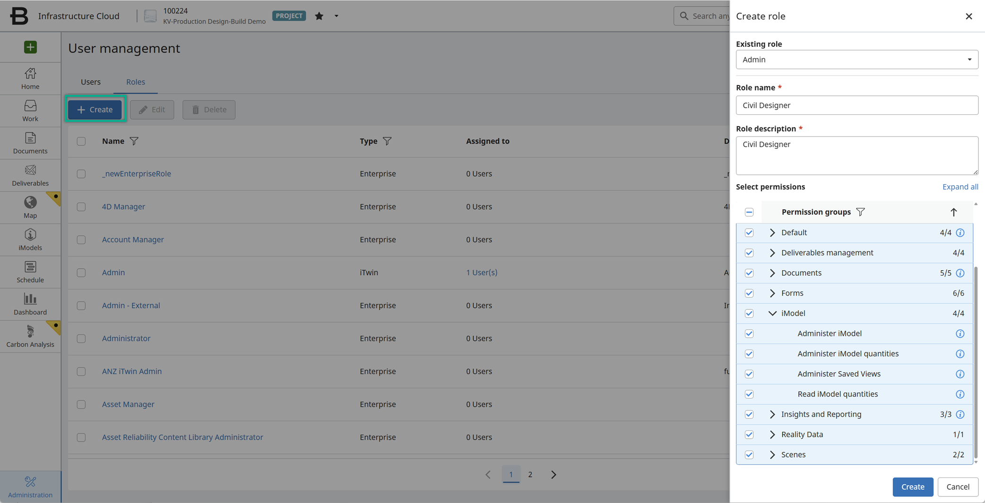This screenshot has width=985, height=503.
Task: Open the Existing role dropdown
Action: click(857, 60)
